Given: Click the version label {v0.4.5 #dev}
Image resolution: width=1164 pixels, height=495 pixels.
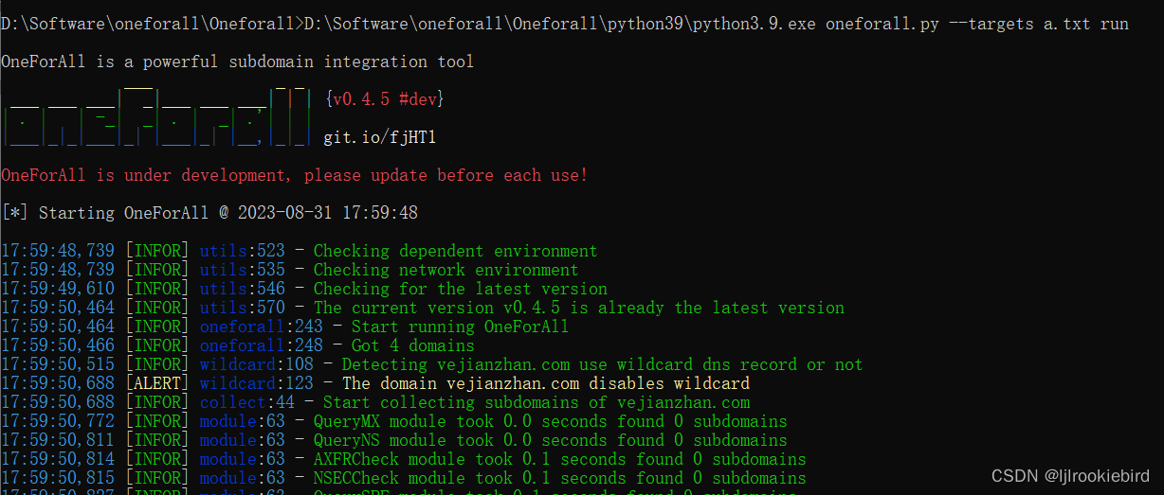Looking at the screenshot, I should click(384, 99).
